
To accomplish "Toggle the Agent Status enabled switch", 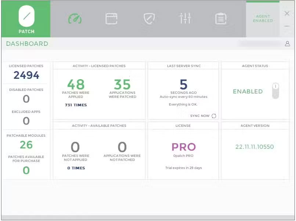I will pyautogui.click(x=275, y=91).
